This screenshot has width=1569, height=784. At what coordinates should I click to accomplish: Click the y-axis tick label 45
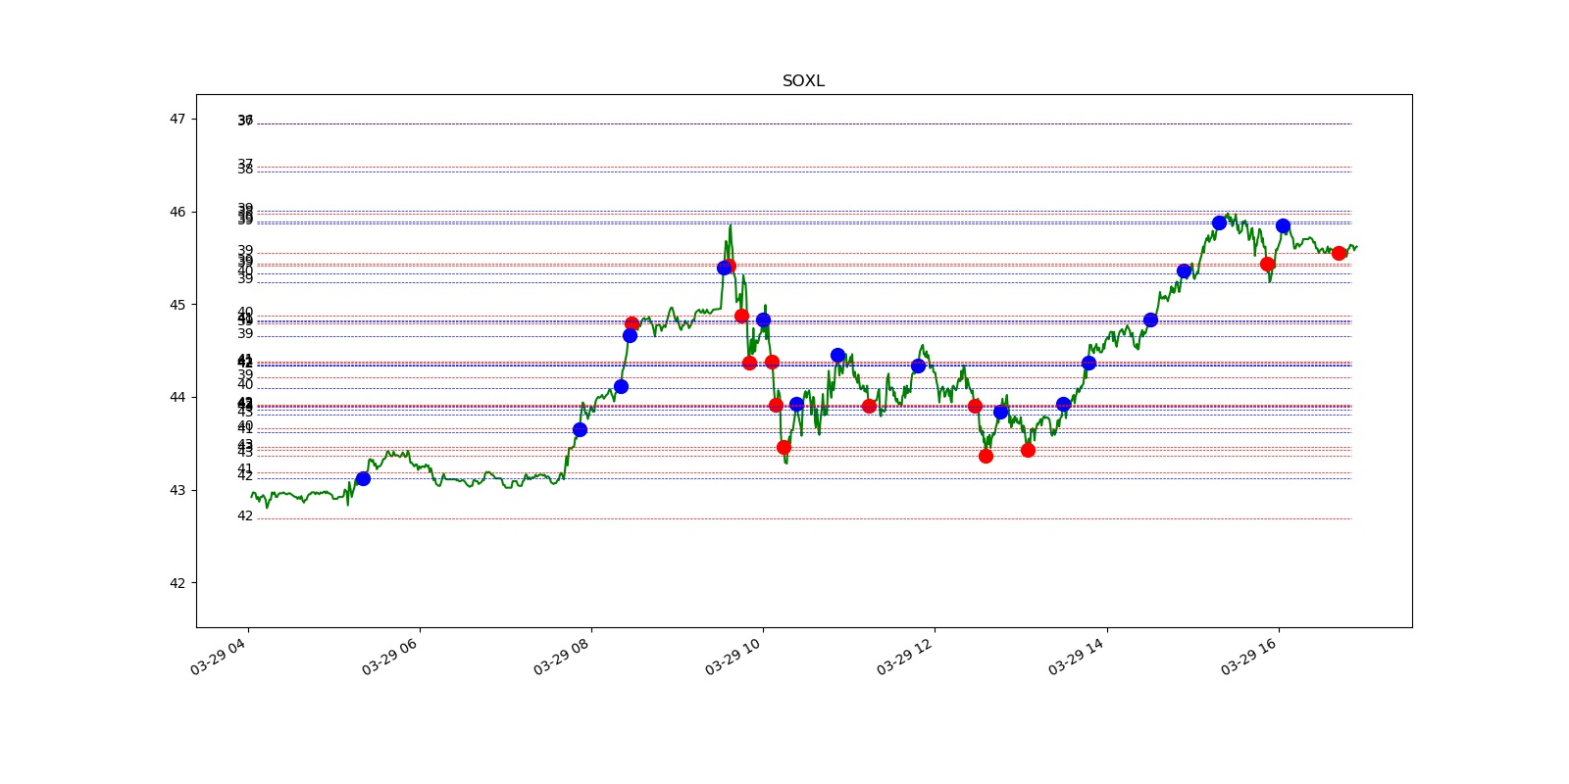[177, 305]
